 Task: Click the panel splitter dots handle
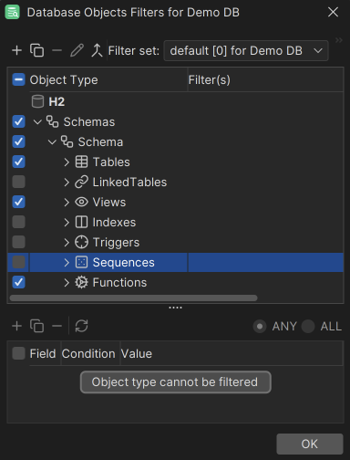point(175,308)
